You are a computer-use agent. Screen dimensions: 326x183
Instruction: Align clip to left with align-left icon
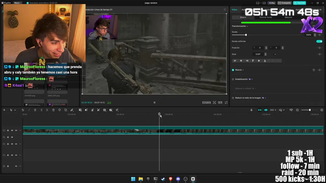[235, 61]
